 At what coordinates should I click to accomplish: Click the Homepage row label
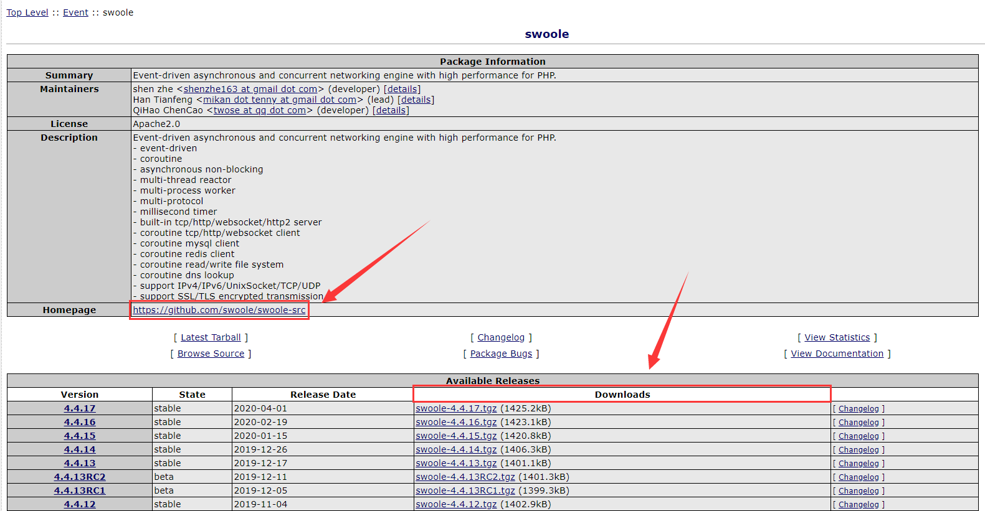pos(69,310)
